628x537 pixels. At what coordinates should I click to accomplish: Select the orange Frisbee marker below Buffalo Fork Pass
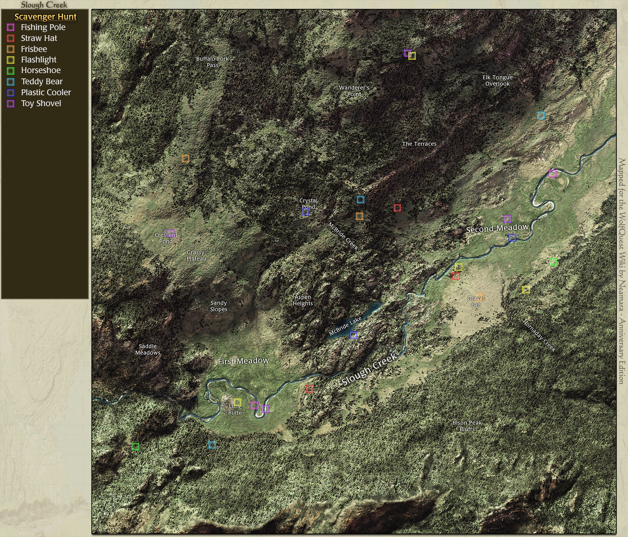(186, 159)
